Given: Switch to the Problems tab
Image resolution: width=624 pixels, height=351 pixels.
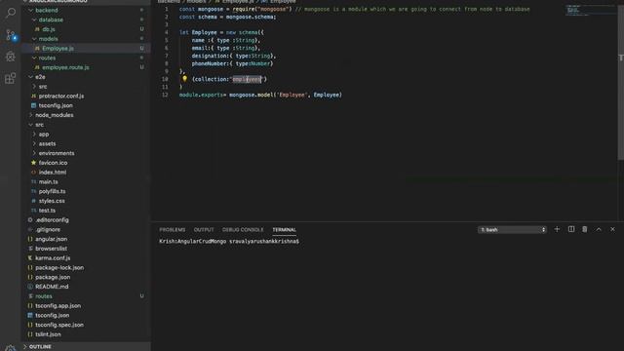Looking at the screenshot, I should pos(173,230).
